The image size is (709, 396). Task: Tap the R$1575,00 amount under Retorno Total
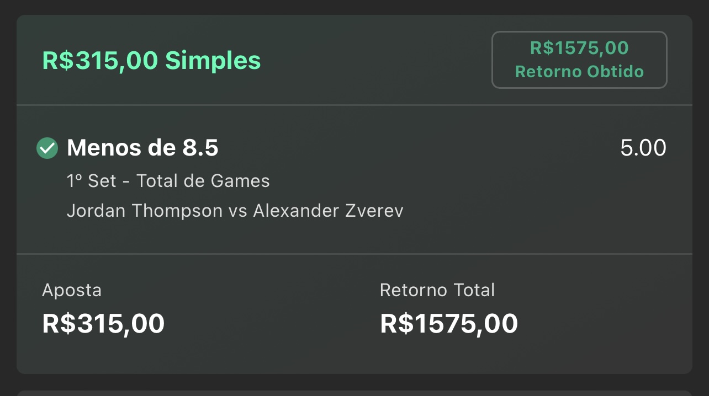pos(449,324)
